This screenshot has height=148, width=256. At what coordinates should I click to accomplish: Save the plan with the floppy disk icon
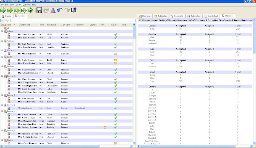point(39,10)
